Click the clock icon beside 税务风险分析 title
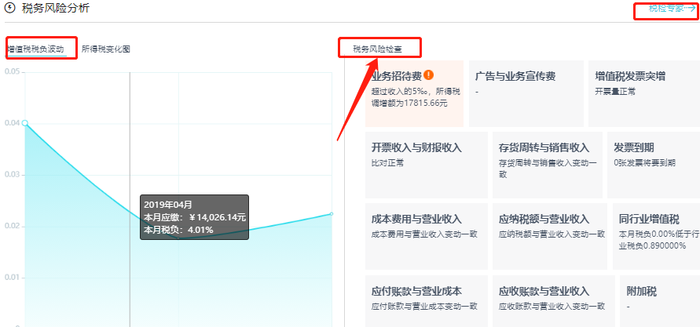 pyautogui.click(x=9, y=9)
